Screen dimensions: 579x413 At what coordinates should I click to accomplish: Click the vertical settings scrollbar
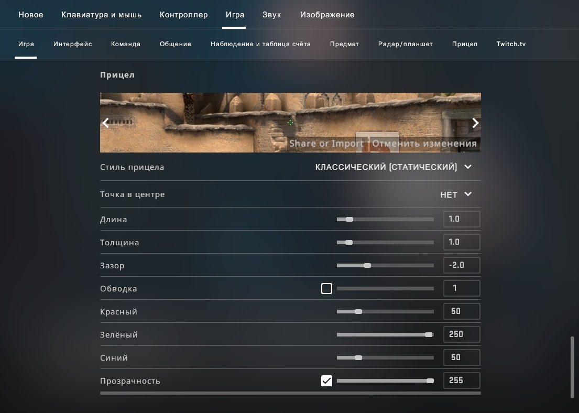(x=572, y=367)
